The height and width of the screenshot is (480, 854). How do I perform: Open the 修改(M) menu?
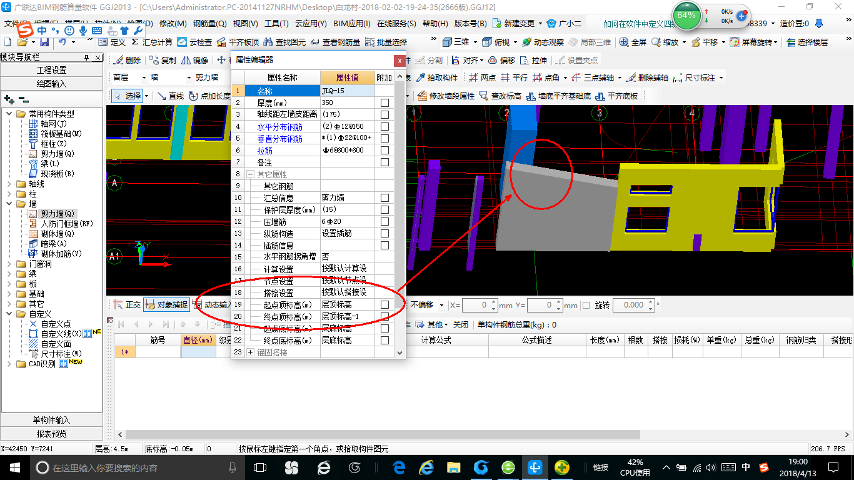[173, 24]
